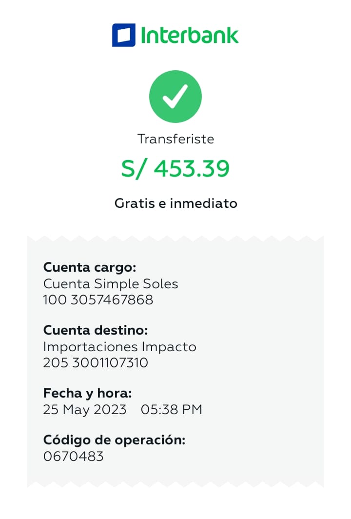
Task: Select the "Cuenta Simple Soles" account name
Action: point(111,283)
